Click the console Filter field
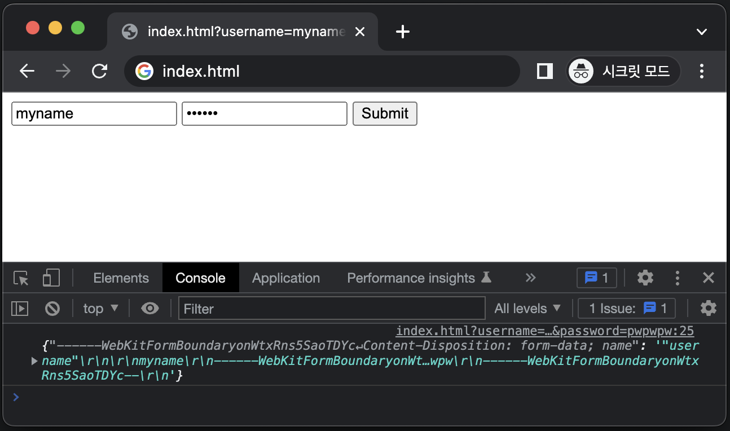The height and width of the screenshot is (431, 730). pyautogui.click(x=332, y=309)
